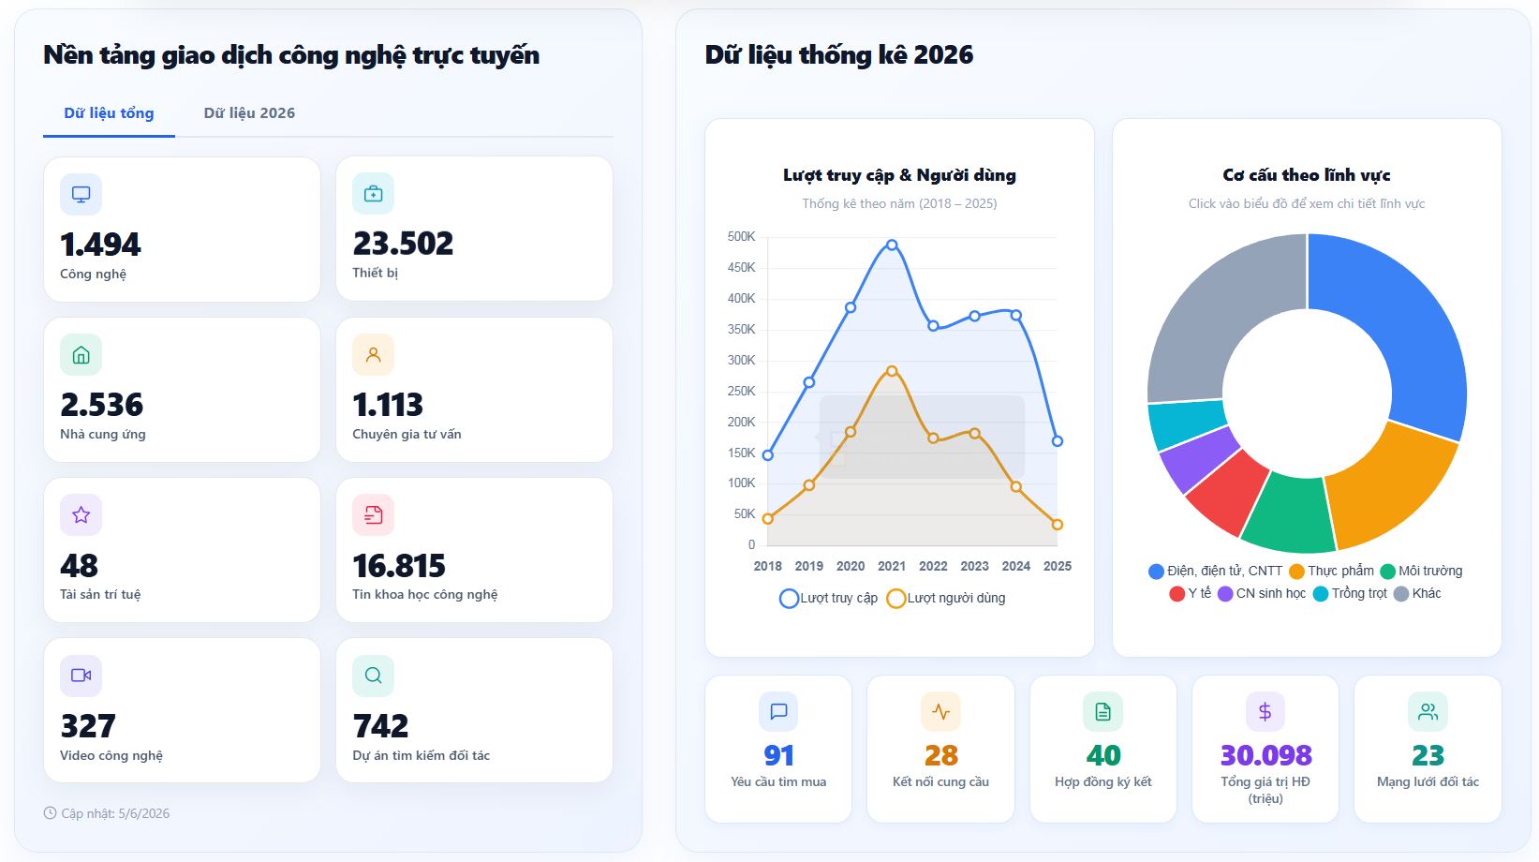Toggle the Lượt người dùng legend series

[x=946, y=598]
